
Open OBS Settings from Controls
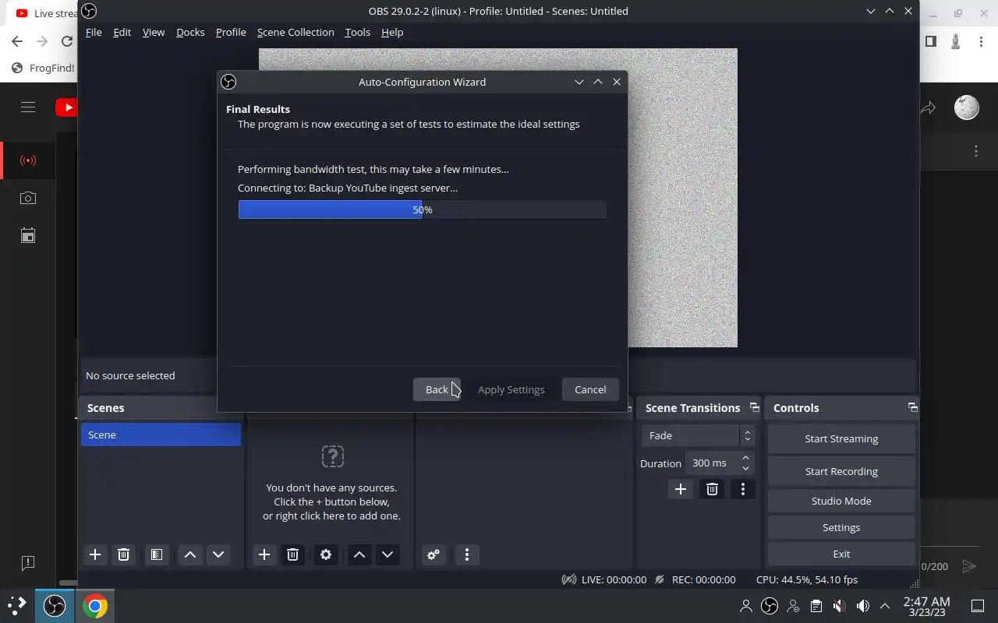pos(841,527)
